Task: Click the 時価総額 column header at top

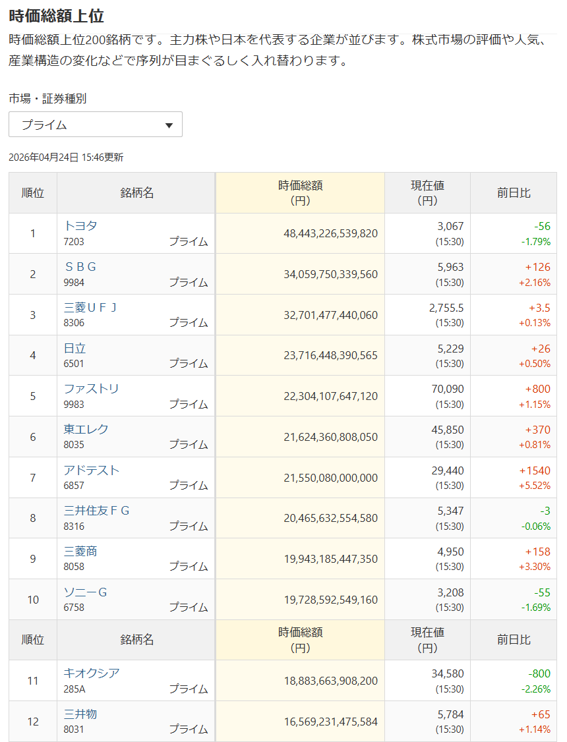Action: 300,193
